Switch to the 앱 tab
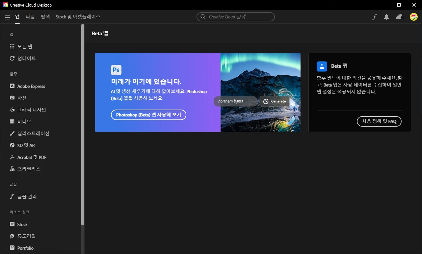Screen dimensions: 422x254 (17, 16)
